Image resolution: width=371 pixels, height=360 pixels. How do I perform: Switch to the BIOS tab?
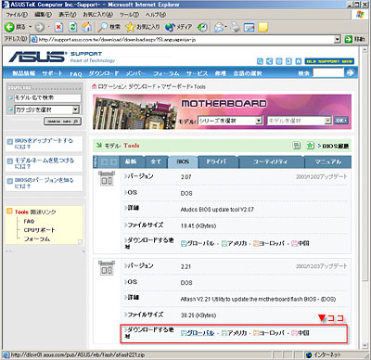click(183, 161)
